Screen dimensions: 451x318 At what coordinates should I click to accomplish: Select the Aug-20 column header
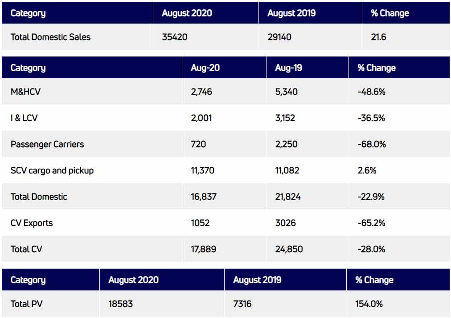pos(205,68)
